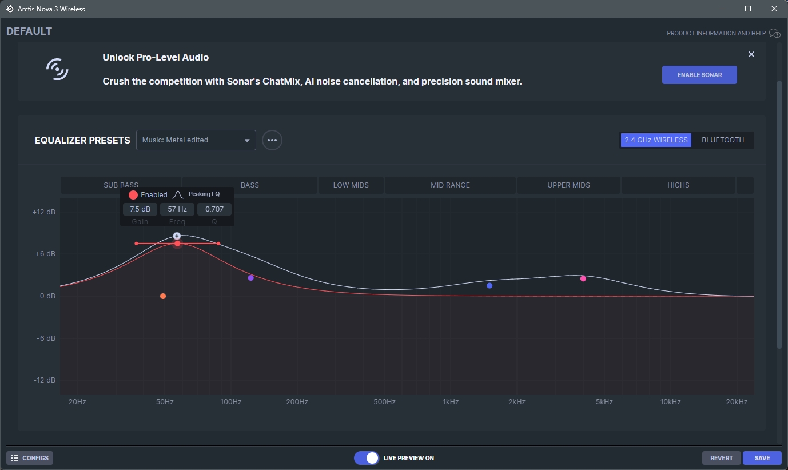788x470 pixels.
Task: Toggle the LIVE PREVIEW switch off
Action: [366, 458]
